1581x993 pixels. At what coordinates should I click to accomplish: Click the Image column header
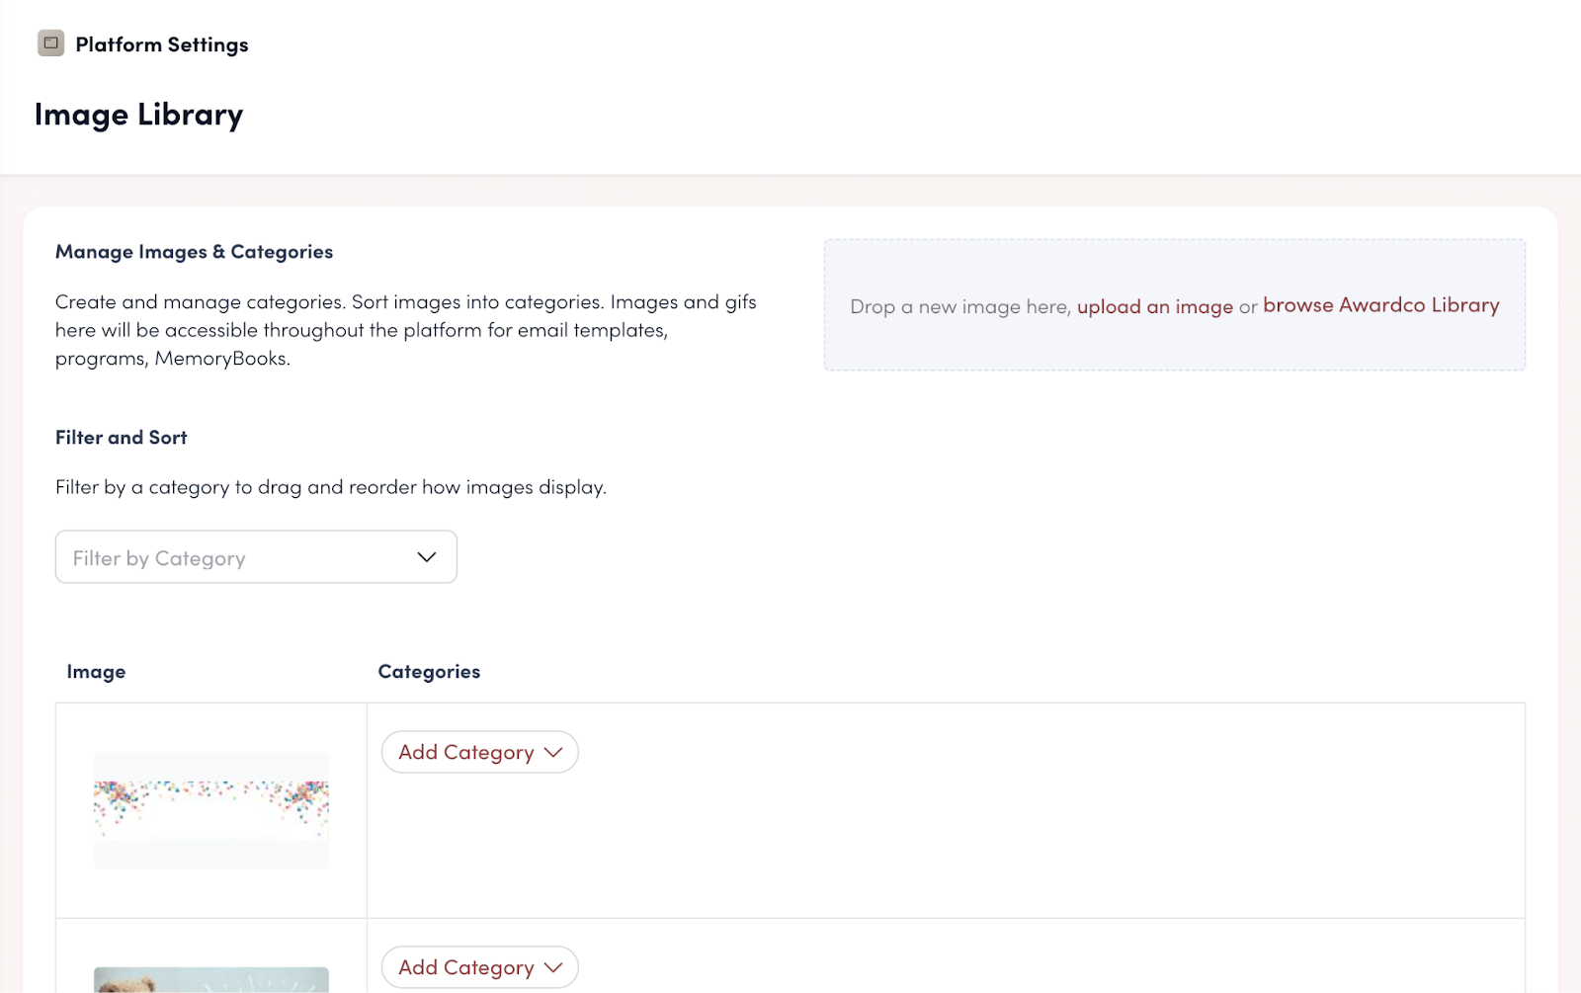[96, 672]
